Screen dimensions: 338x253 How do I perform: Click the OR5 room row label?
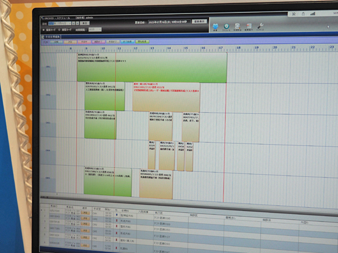tap(48, 178)
